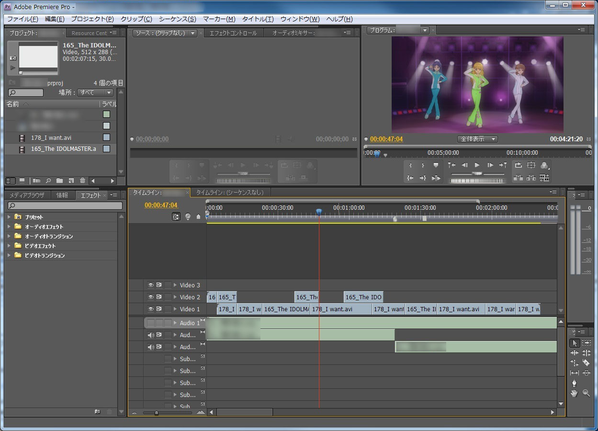This screenshot has width=598, height=431.
Task: Open the ウィンドウ(W) menu
Action: (x=300, y=19)
